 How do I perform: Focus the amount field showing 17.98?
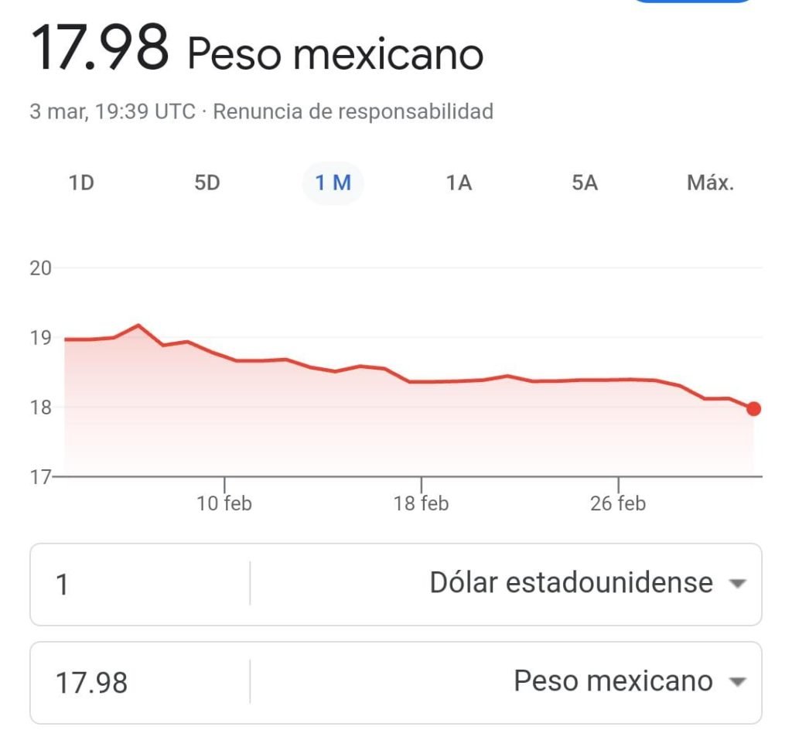point(139,683)
